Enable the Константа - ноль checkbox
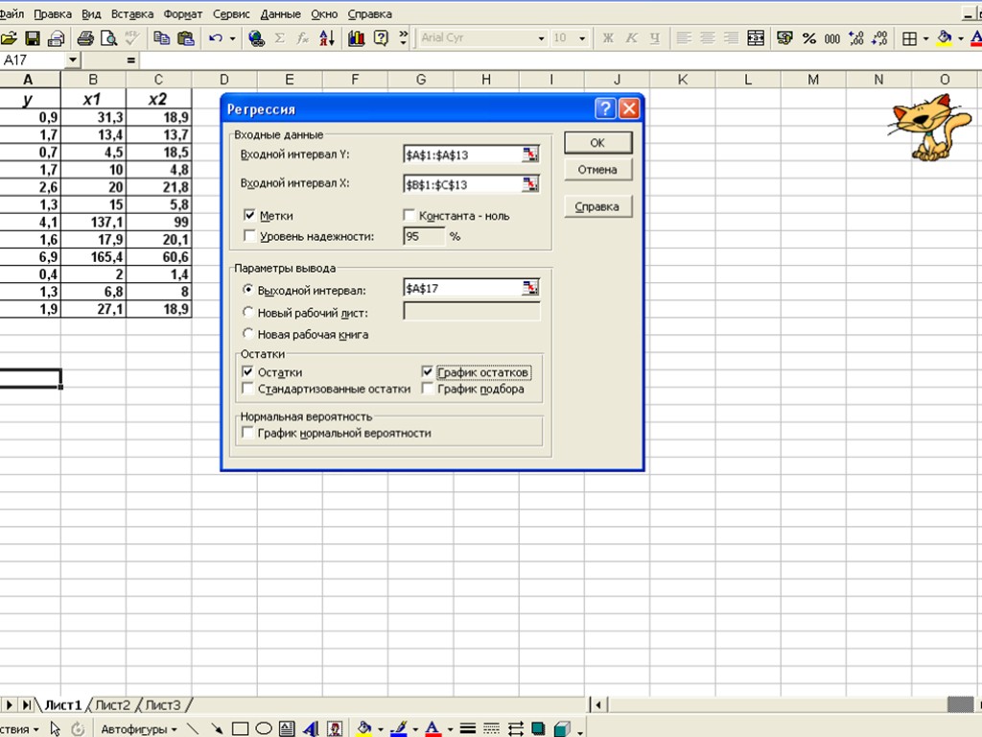 click(x=409, y=216)
